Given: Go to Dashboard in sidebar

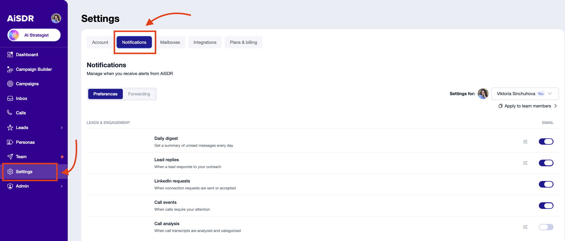Looking at the screenshot, I should pyautogui.click(x=27, y=55).
